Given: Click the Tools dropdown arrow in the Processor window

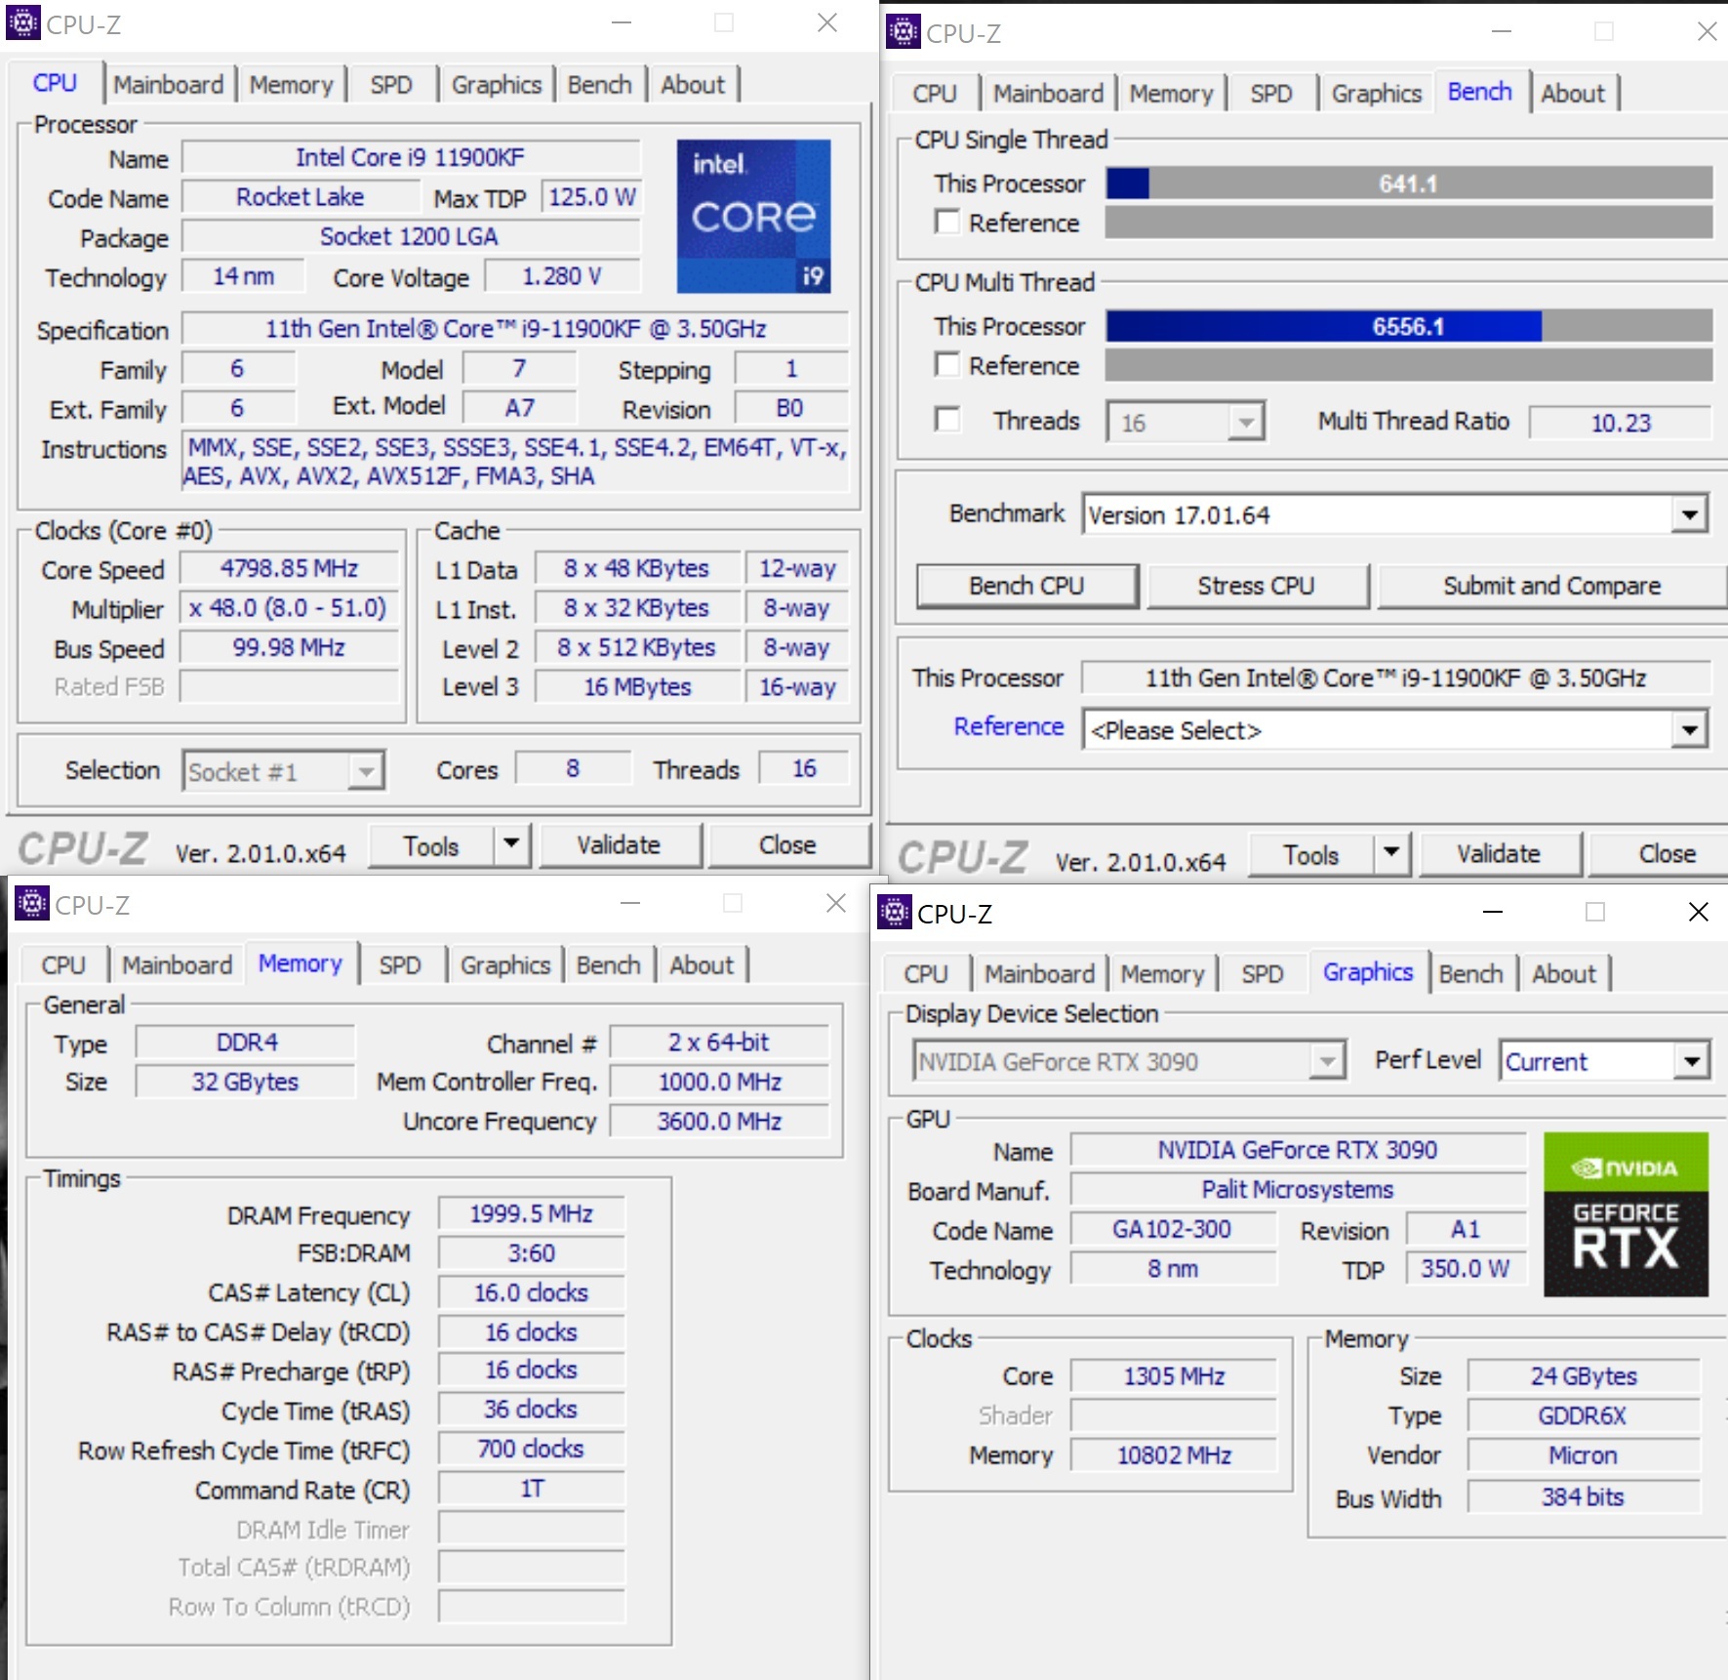Looking at the screenshot, I should coord(510,844).
